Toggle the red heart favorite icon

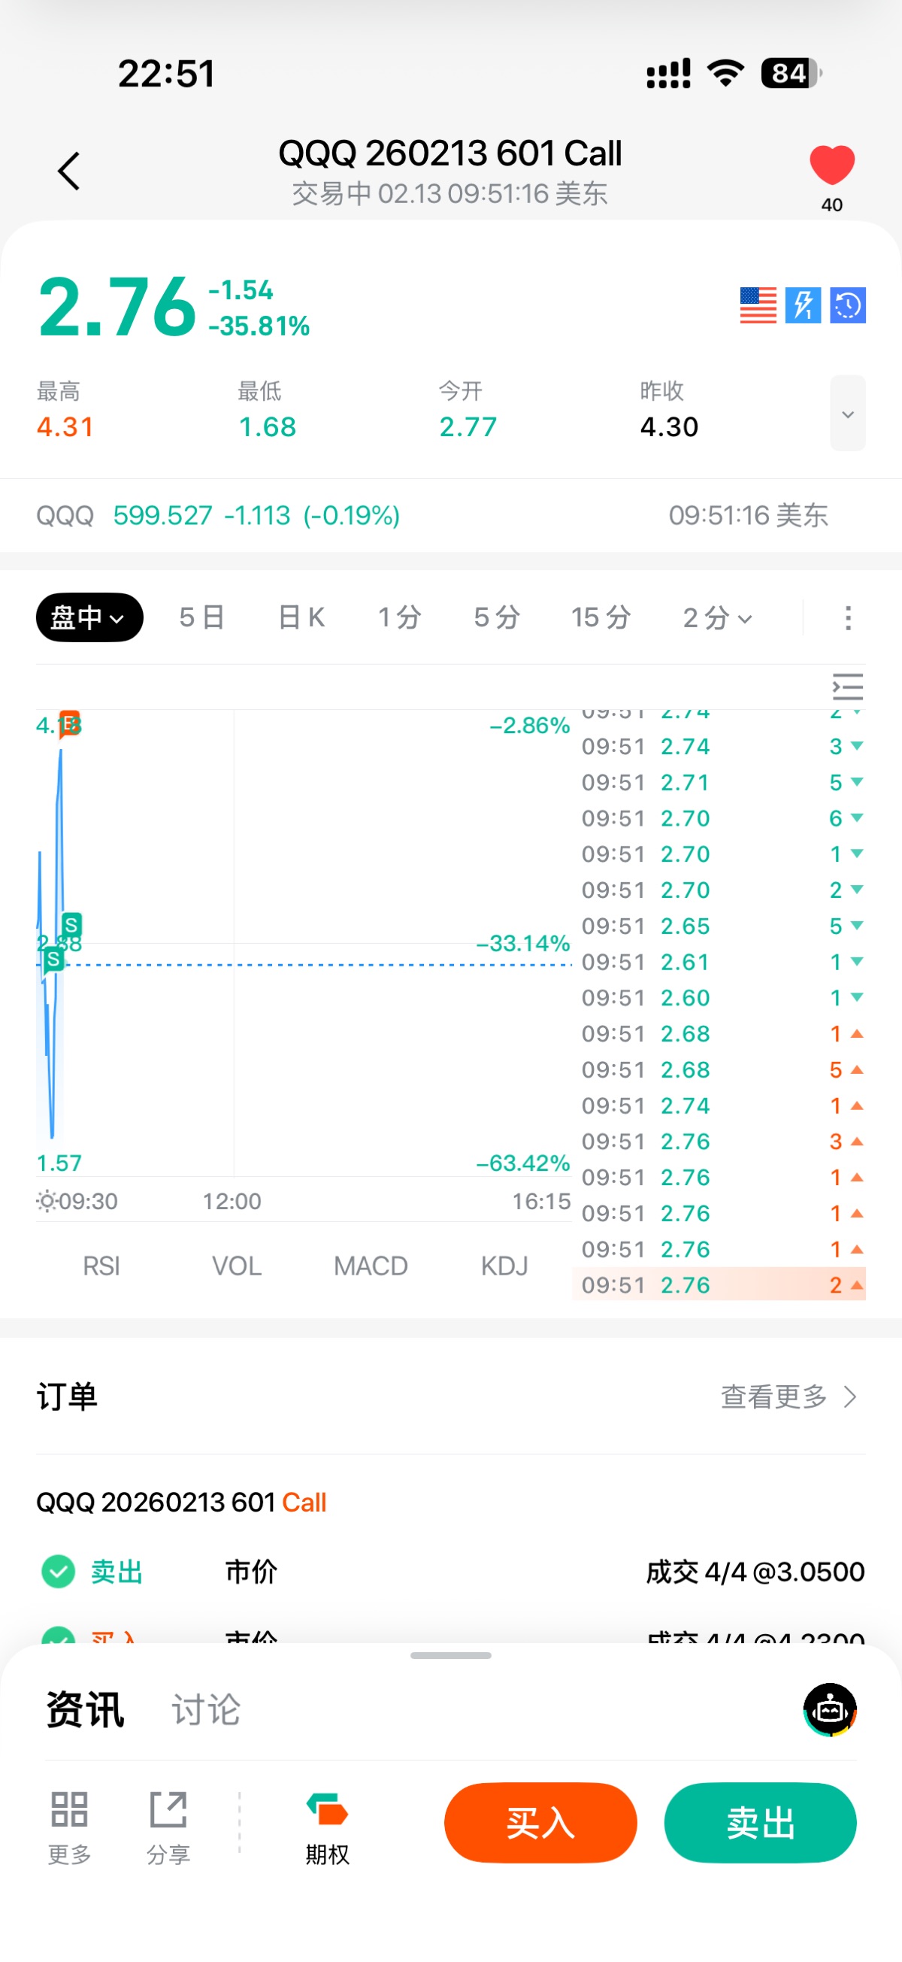tap(831, 165)
